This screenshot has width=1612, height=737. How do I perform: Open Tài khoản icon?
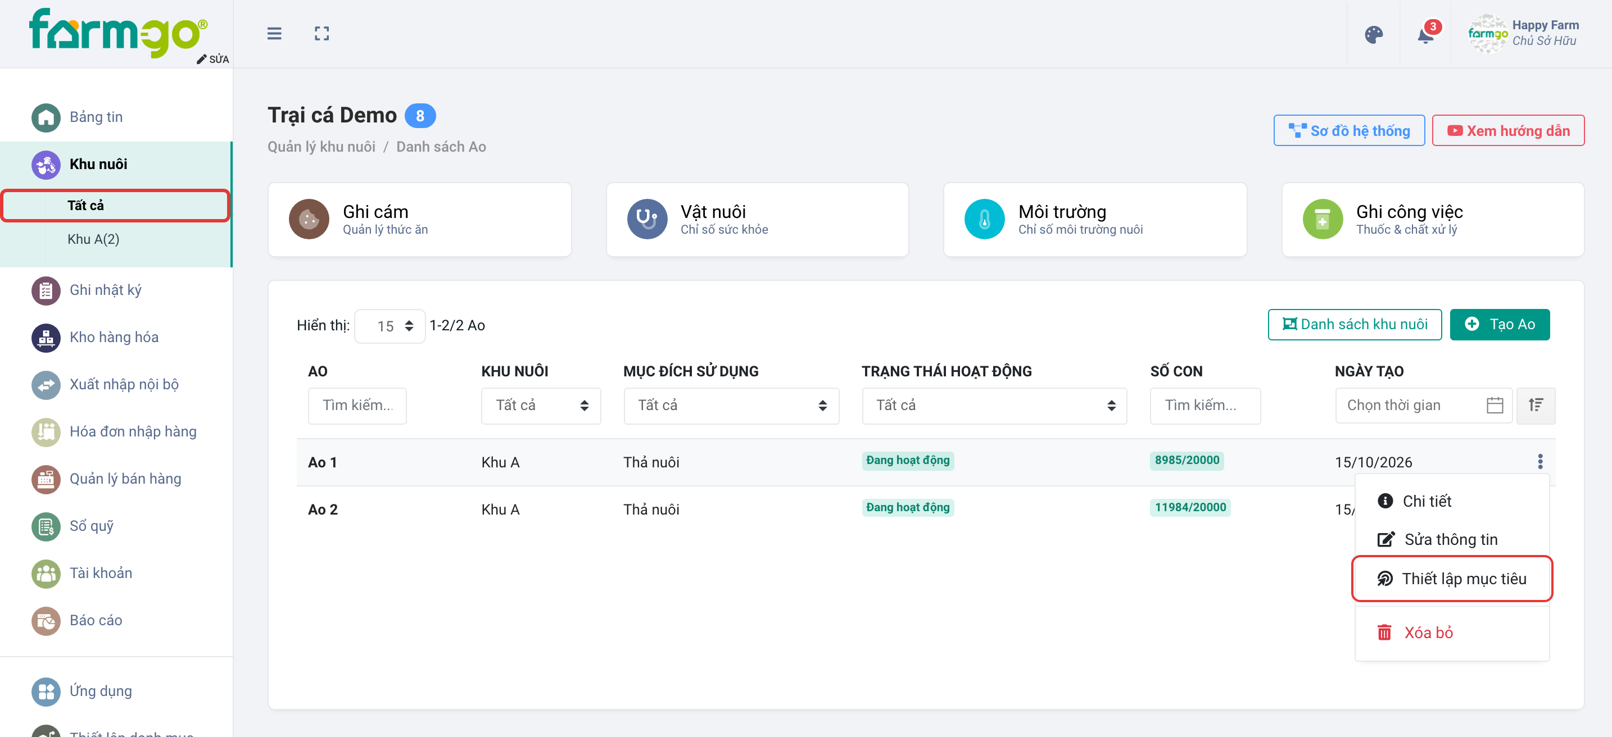click(x=46, y=574)
